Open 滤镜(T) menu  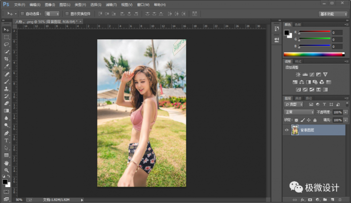(111, 4)
